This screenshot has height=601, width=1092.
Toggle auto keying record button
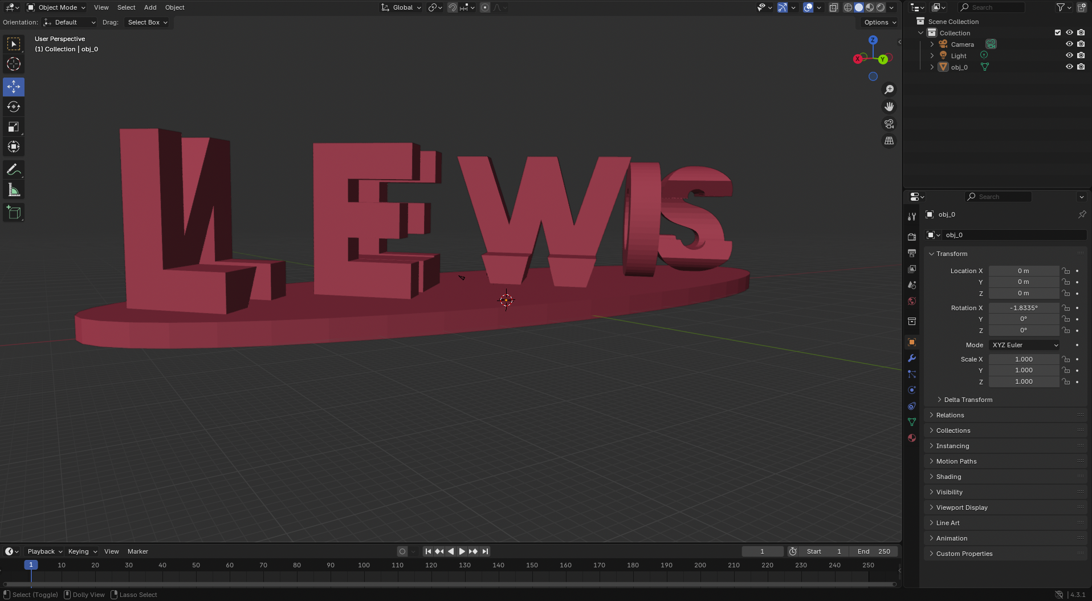click(x=402, y=551)
